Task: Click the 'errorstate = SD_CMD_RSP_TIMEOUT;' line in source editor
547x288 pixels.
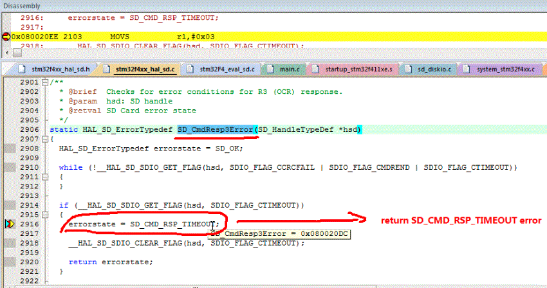Action: 144,224
